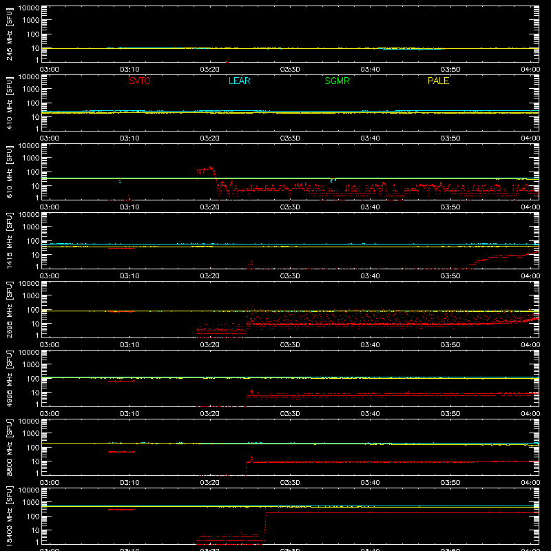Click the 04:00 tick label below 245 MHz panel

click(x=530, y=70)
